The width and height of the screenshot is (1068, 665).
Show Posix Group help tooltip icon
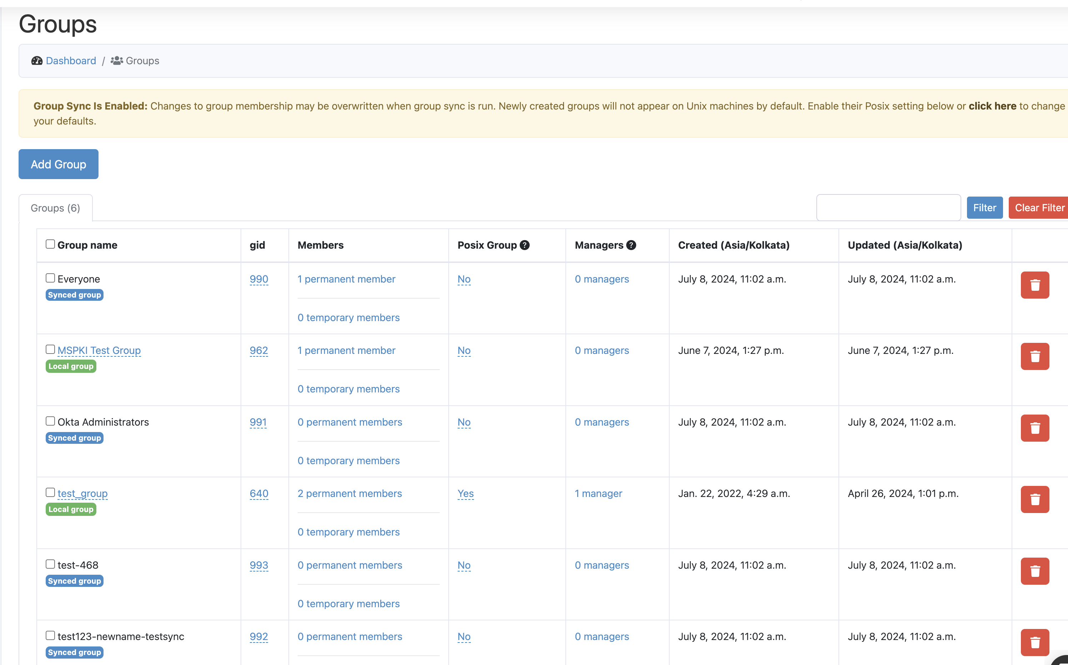pyautogui.click(x=524, y=245)
